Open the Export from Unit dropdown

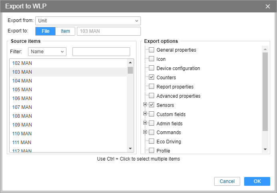(88, 21)
